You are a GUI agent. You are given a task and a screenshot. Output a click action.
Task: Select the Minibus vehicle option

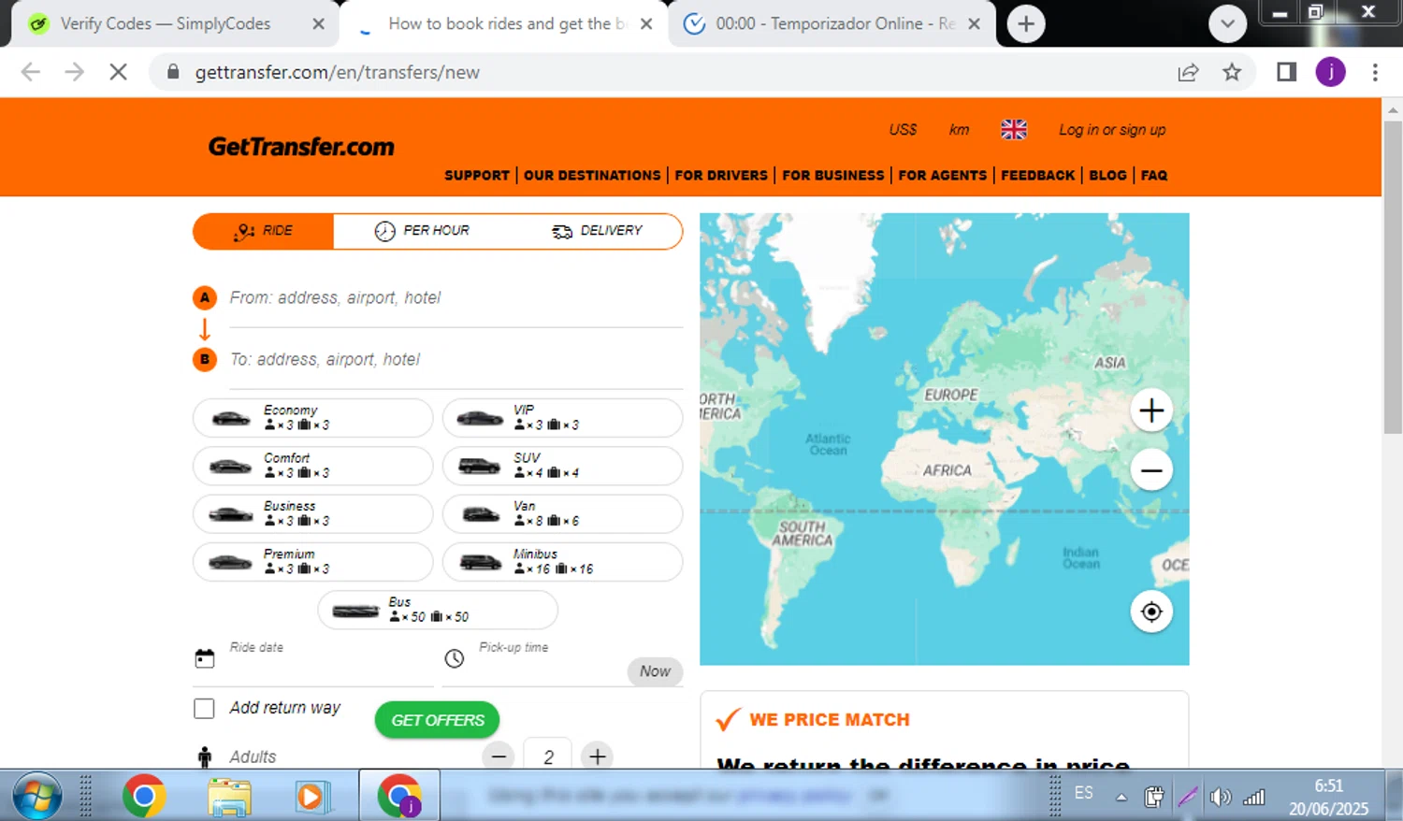pos(562,562)
